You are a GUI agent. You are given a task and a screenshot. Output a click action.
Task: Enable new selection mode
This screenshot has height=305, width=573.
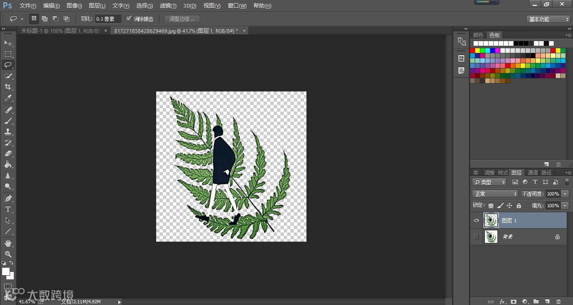[x=34, y=18]
